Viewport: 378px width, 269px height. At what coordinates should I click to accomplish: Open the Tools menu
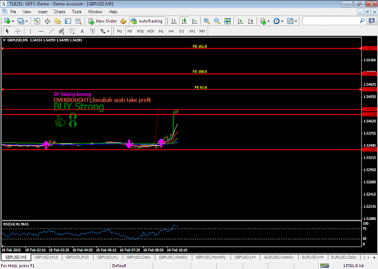tap(77, 12)
